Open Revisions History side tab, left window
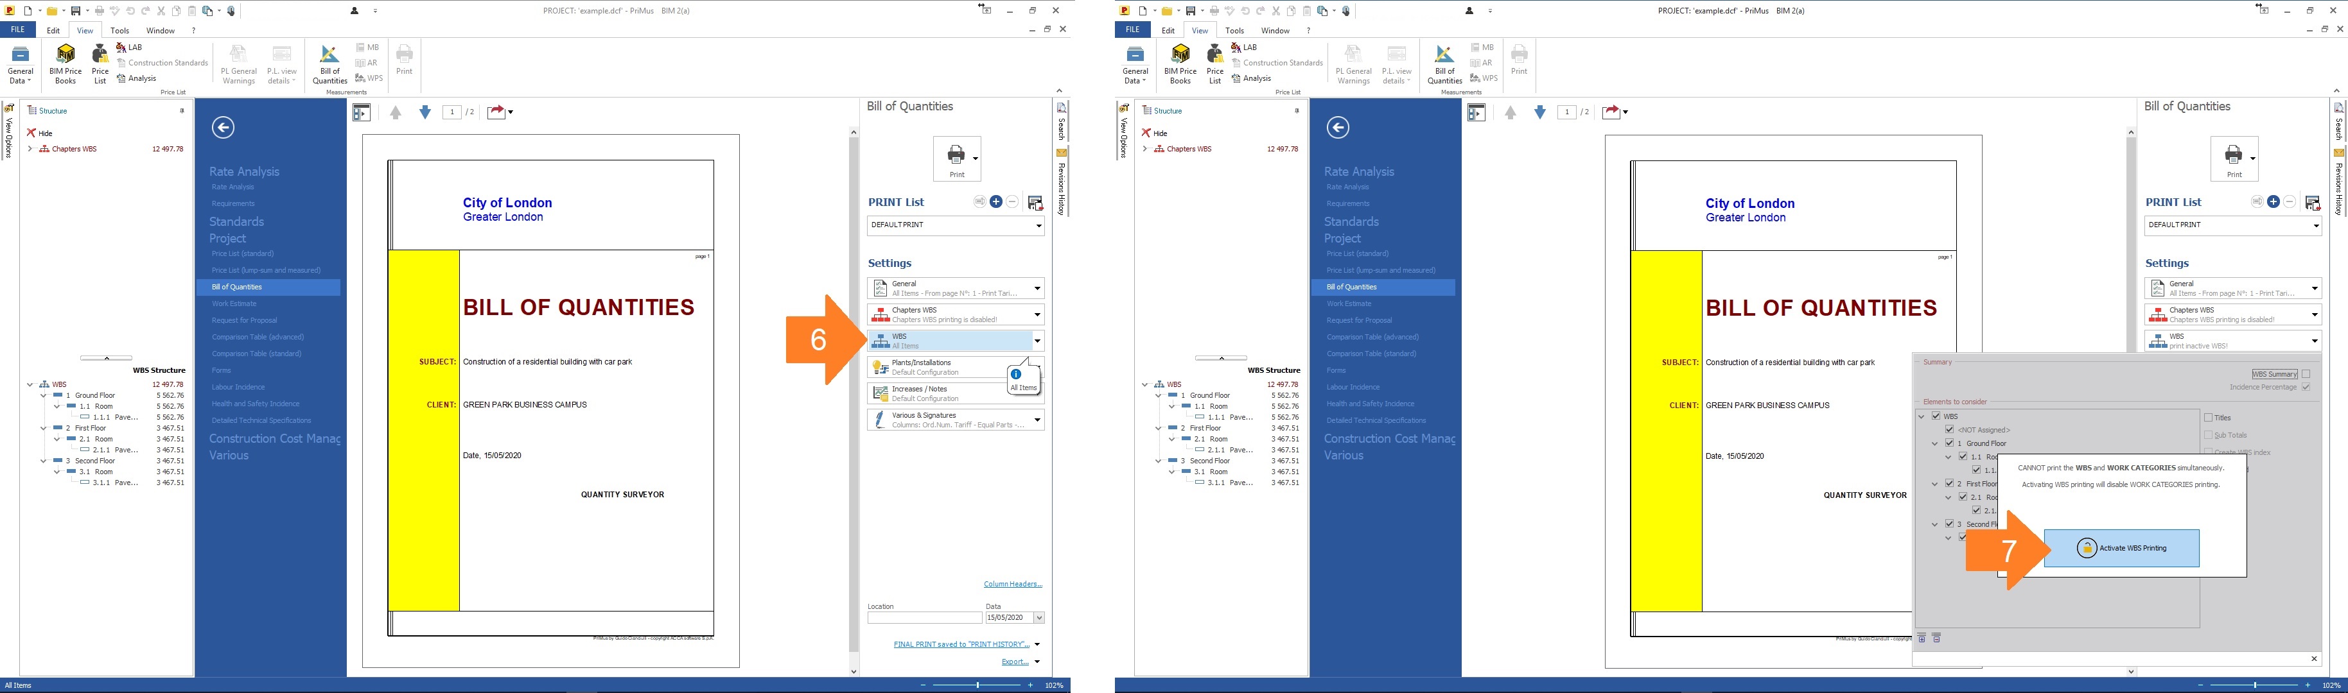2348x693 pixels. [x=1062, y=182]
